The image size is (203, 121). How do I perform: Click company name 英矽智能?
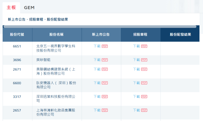click(x=43, y=60)
